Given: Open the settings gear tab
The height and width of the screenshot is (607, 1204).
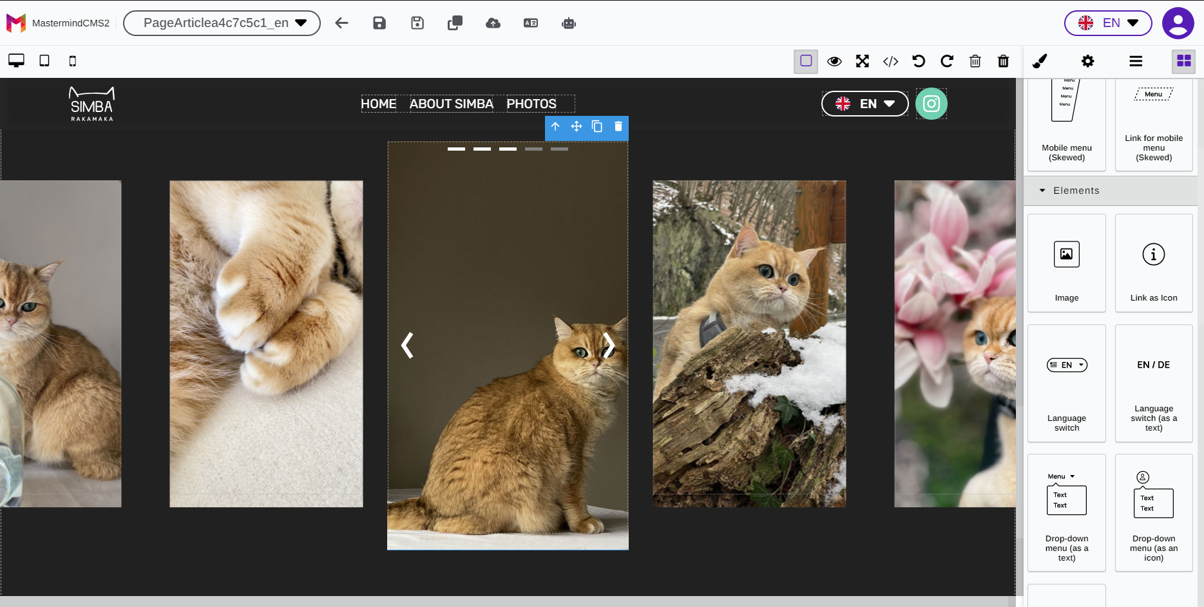Looking at the screenshot, I should click(1088, 61).
